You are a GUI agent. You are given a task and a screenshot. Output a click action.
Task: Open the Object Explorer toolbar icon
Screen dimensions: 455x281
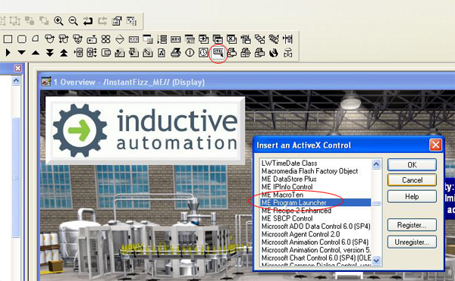click(131, 21)
